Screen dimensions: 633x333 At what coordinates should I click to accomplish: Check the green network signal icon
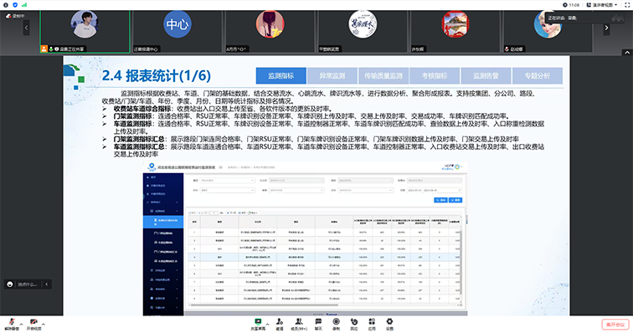point(24,5)
